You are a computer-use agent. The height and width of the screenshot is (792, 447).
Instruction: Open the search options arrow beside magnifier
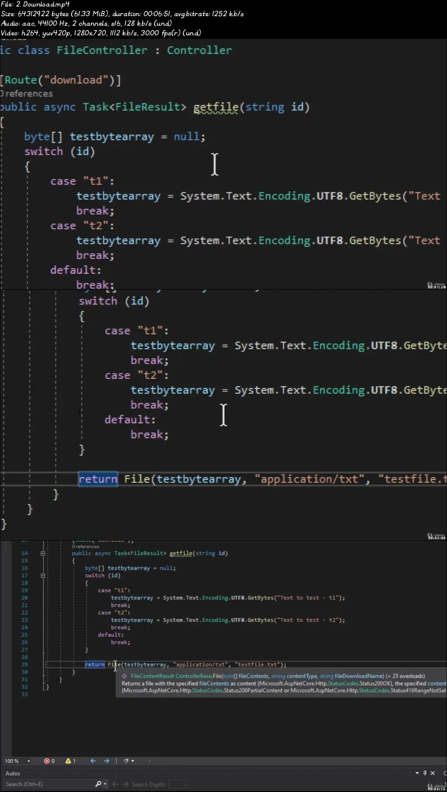105,784
